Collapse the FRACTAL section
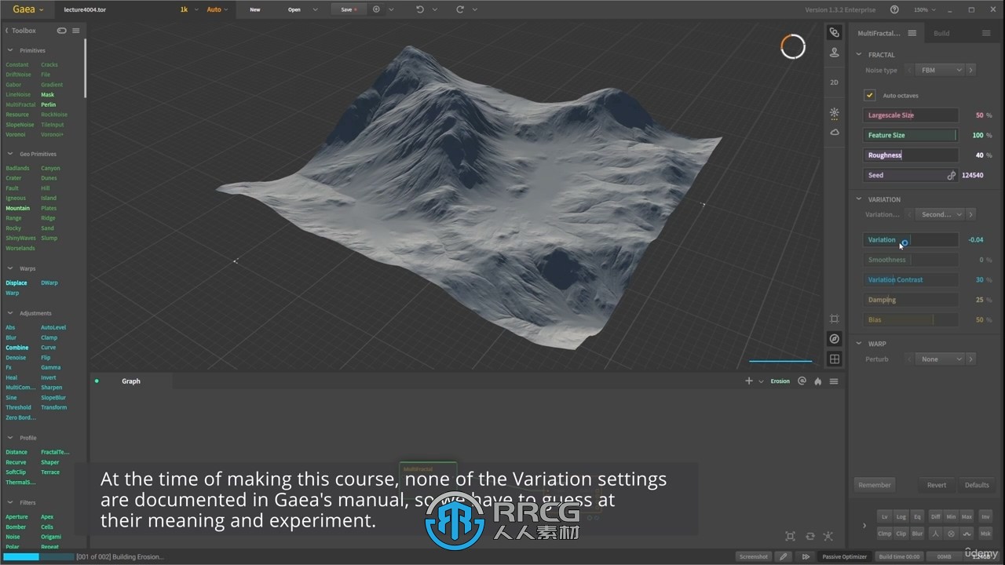This screenshot has width=1005, height=565. [858, 55]
